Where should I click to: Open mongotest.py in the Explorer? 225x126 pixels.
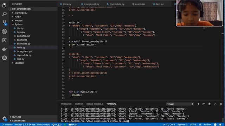pos(24,51)
